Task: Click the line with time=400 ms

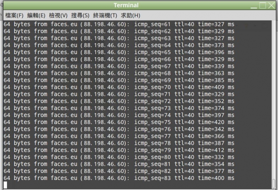Action: (x=119, y=178)
